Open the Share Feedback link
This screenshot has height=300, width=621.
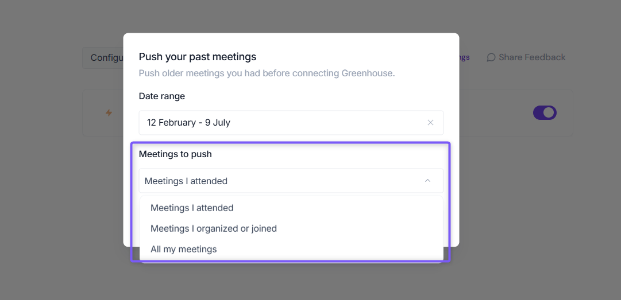tap(526, 57)
